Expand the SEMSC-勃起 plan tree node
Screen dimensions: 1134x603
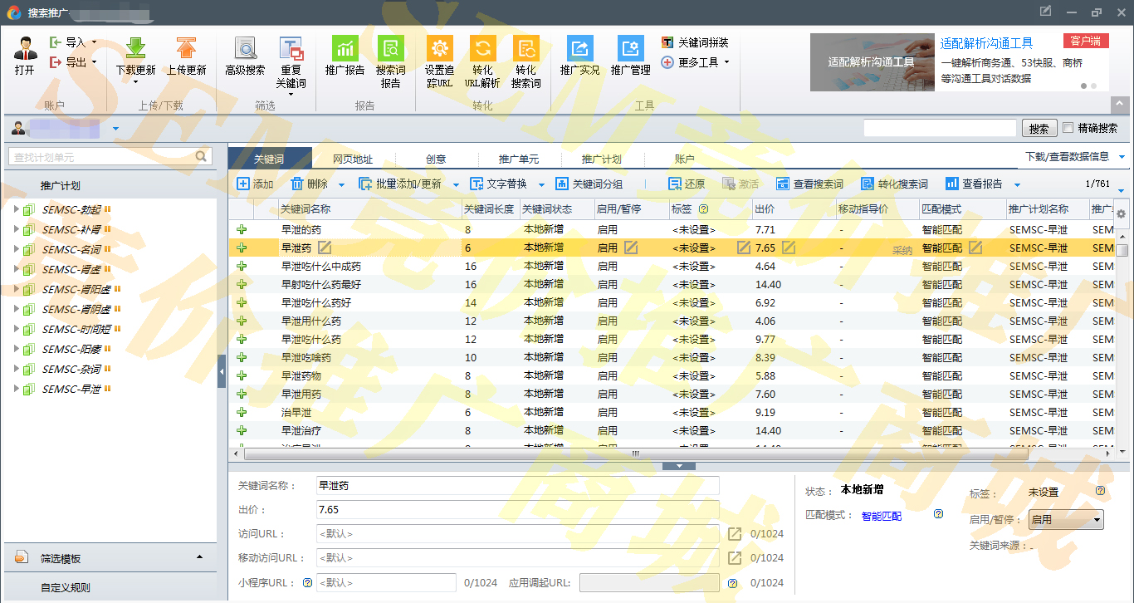pos(16,209)
